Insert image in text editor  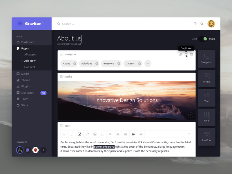point(95,134)
